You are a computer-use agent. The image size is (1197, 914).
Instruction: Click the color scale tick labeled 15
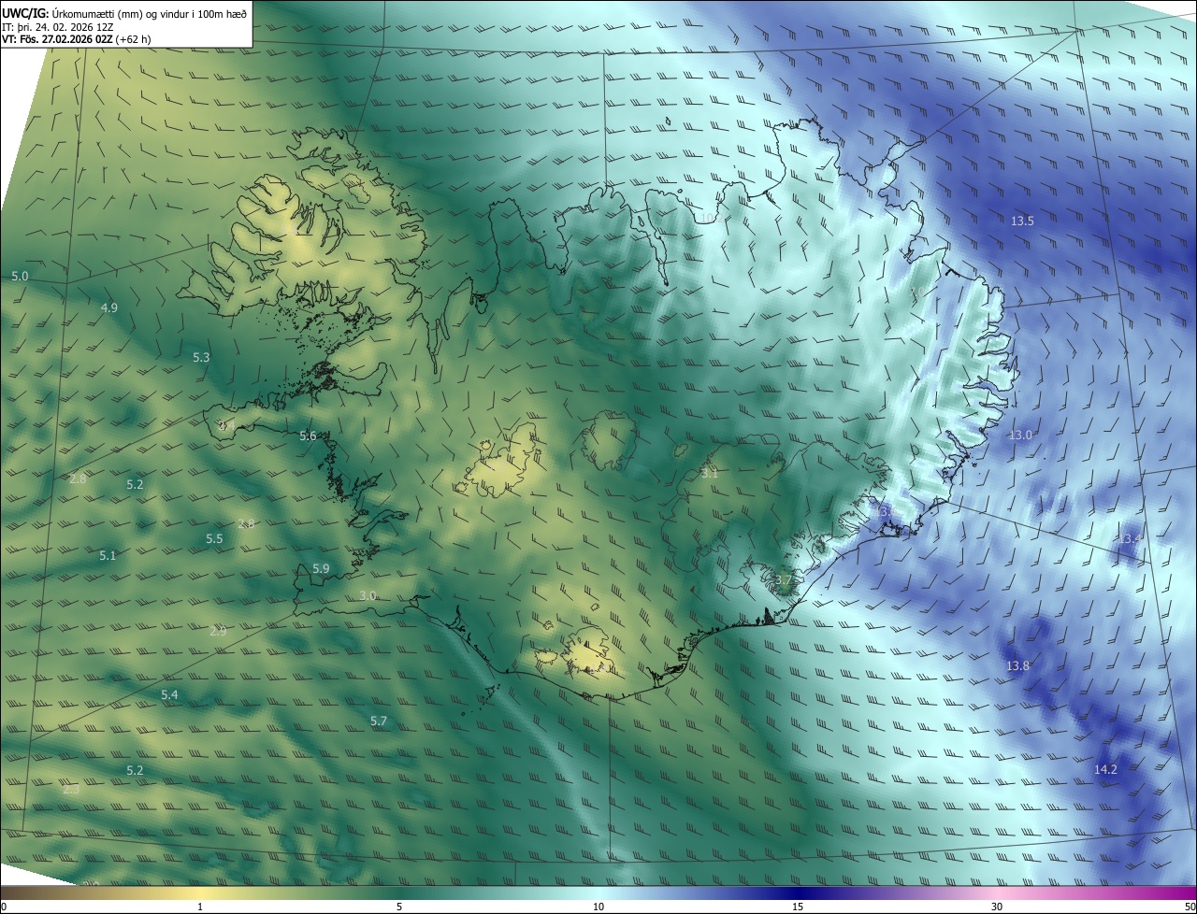point(798,907)
